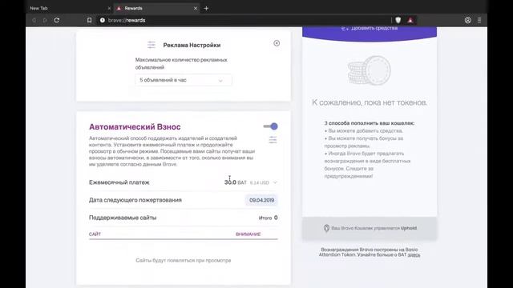The height and width of the screenshot is (288, 513).
Task: Click the САЙТ column header
Action: (x=95, y=234)
